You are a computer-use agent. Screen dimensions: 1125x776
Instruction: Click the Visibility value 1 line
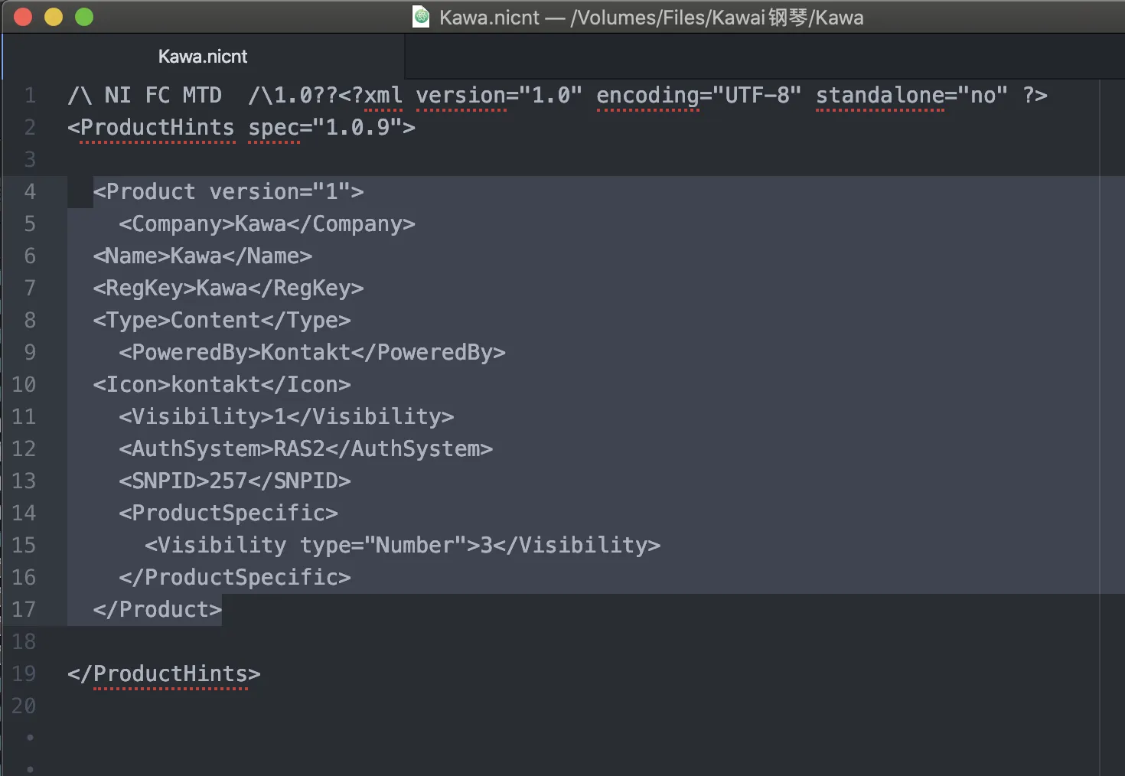(286, 417)
